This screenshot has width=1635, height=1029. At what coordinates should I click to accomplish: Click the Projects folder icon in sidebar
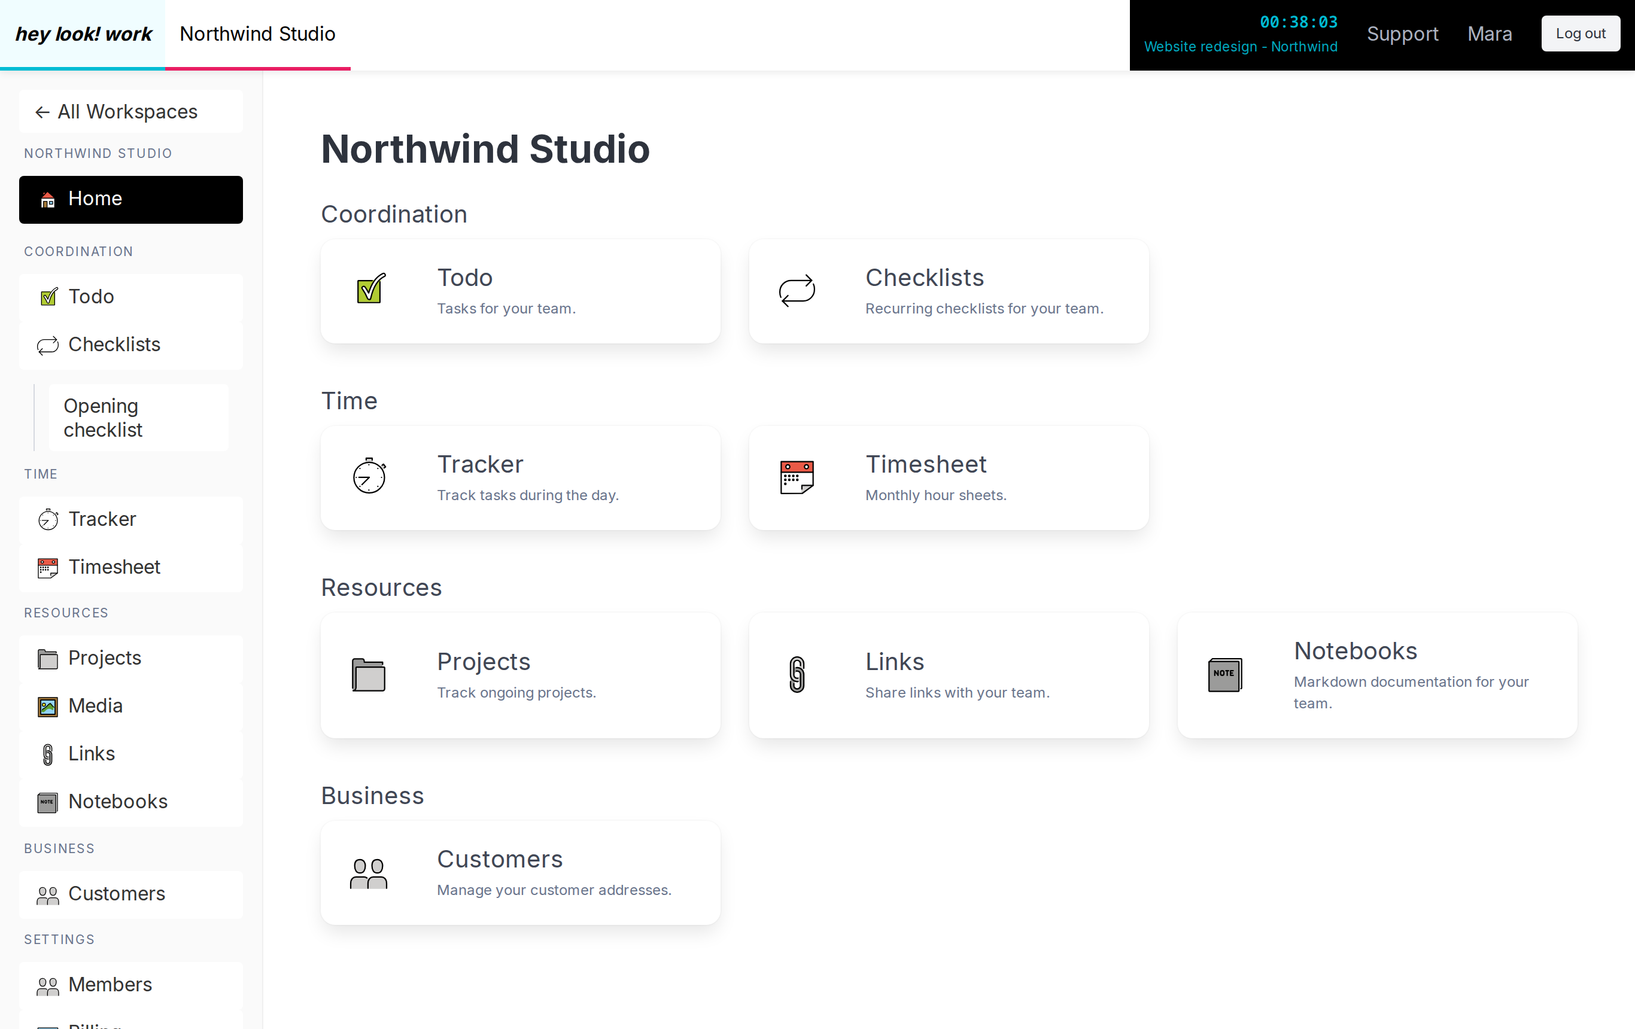(x=47, y=659)
